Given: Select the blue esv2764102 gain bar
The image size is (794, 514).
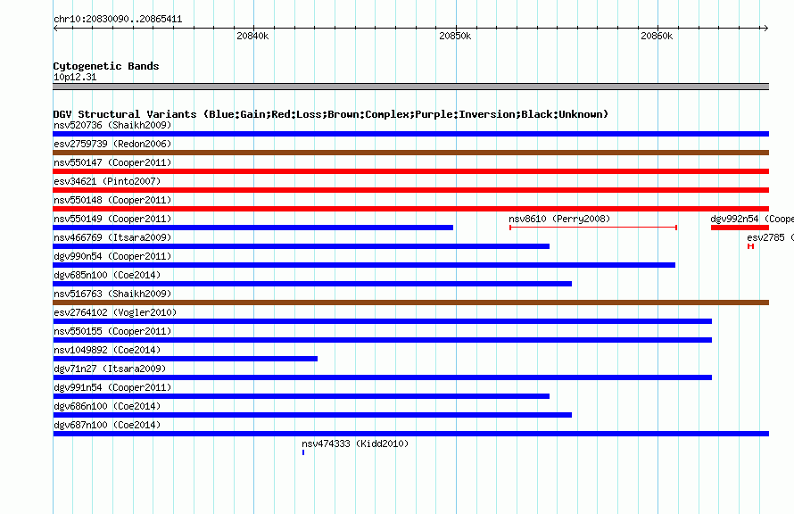Looking at the screenshot, I should pos(383,321).
